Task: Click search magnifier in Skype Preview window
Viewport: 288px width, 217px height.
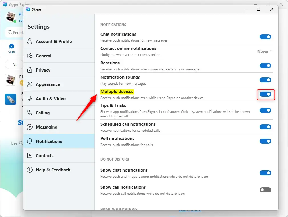Action: coord(10,32)
